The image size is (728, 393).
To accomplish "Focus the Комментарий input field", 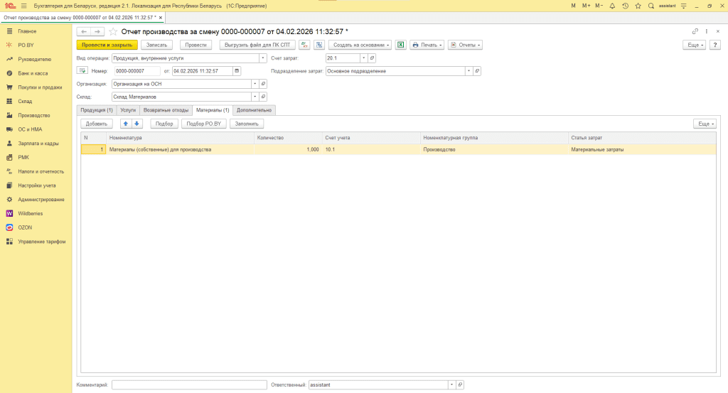I will (189, 384).
